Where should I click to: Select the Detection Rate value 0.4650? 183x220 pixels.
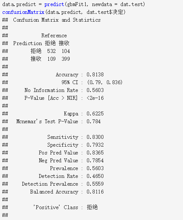[x=95, y=176]
